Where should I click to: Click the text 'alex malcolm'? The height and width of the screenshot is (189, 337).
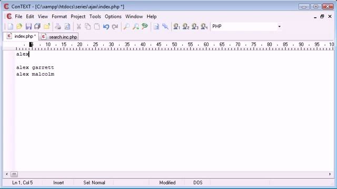click(x=35, y=74)
